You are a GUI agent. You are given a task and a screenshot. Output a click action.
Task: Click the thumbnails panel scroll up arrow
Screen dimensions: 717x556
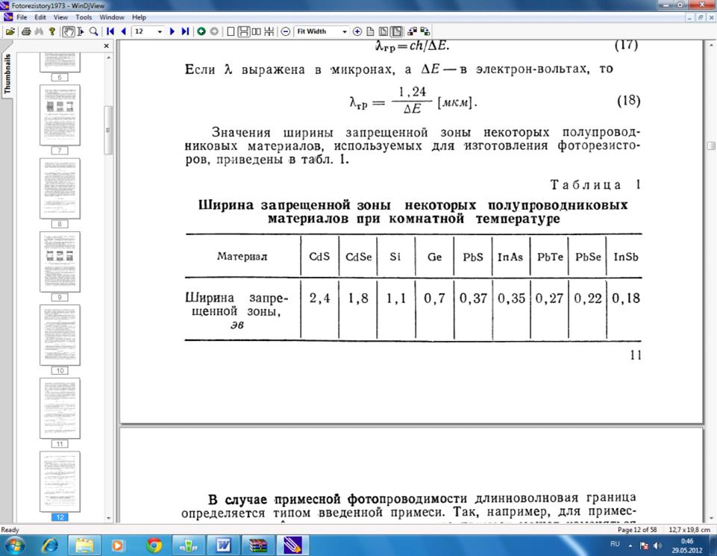(108, 57)
